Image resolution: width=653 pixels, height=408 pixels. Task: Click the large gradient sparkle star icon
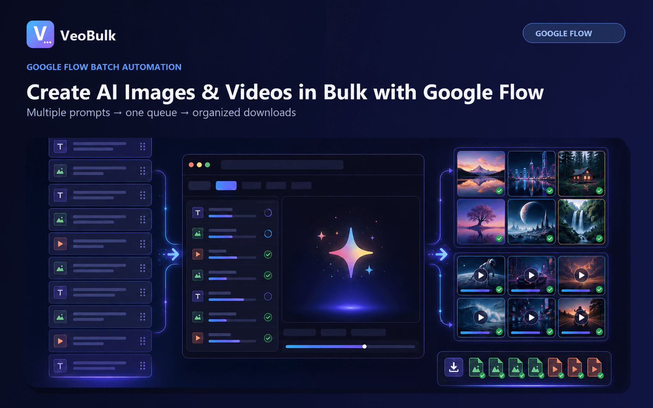point(351,253)
